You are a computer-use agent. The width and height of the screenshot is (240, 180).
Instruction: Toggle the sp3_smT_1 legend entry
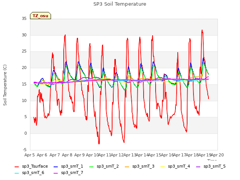tap(68, 166)
